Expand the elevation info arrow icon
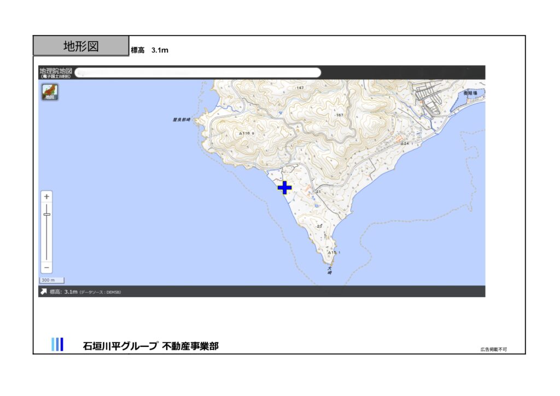The height and width of the screenshot is (396, 560). point(44,292)
